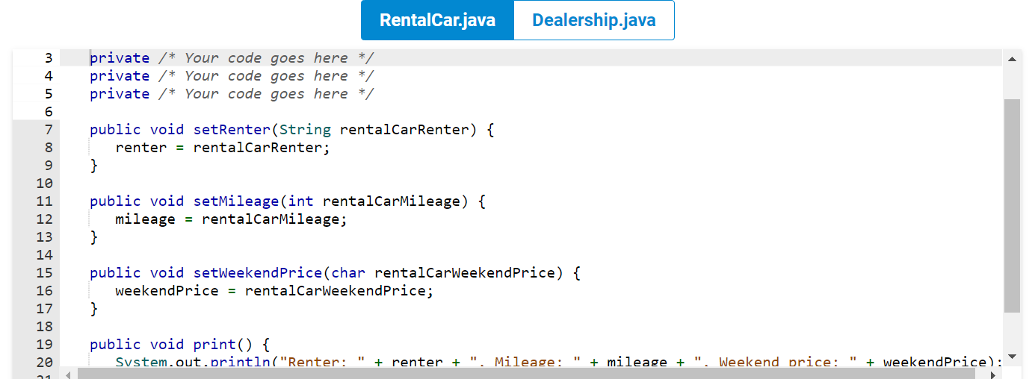This screenshot has height=379, width=1032.
Task: Click the int keyword in setMileage
Action: 300,201
